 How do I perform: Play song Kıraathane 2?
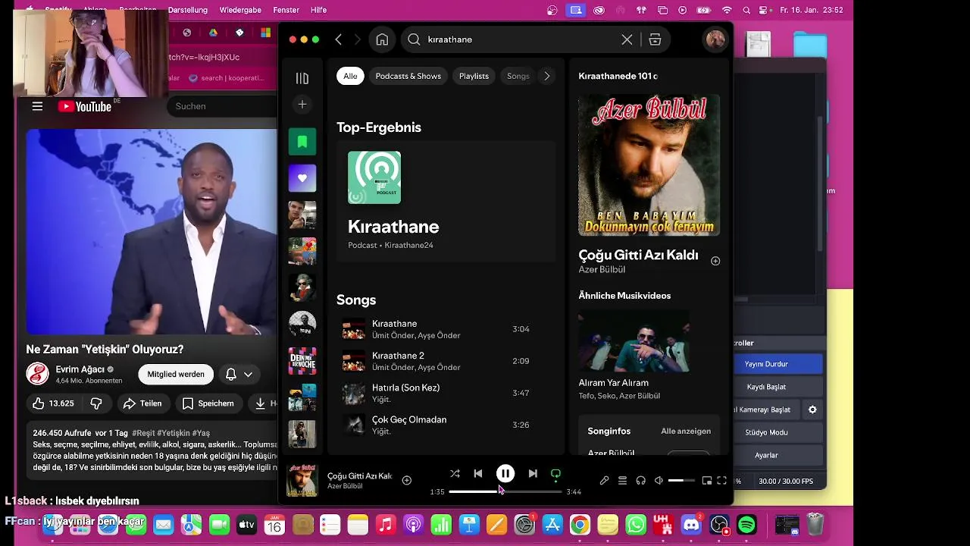tap(446, 361)
